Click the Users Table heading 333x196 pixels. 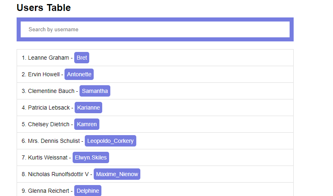point(44,8)
